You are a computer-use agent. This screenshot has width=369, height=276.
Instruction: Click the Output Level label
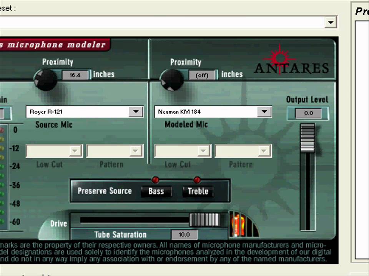307,100
